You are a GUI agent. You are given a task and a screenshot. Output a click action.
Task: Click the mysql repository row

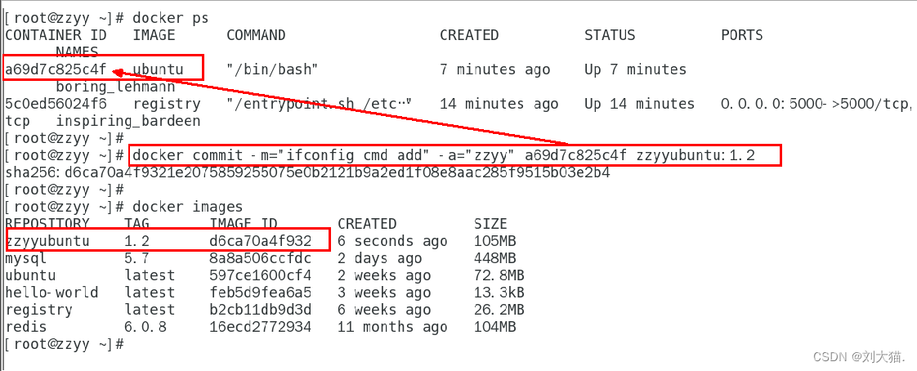(26, 258)
